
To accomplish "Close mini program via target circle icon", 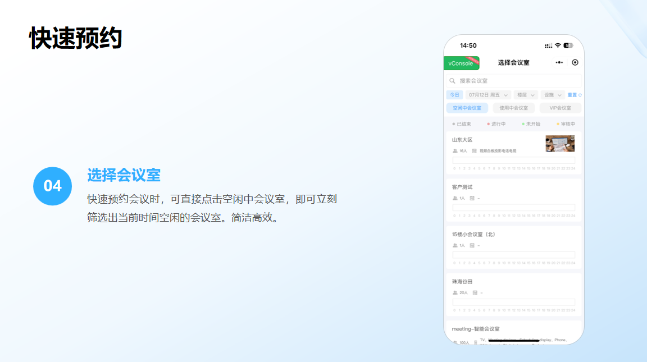I will 575,63.
